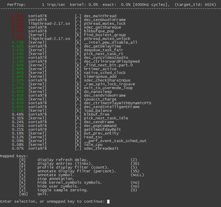Click the 11.80% overhead value
221x207 pixels.
pos(17,16)
